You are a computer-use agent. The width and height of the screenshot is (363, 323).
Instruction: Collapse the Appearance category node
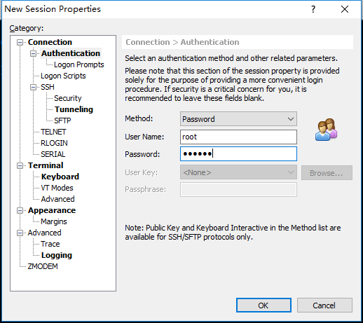pos(20,210)
